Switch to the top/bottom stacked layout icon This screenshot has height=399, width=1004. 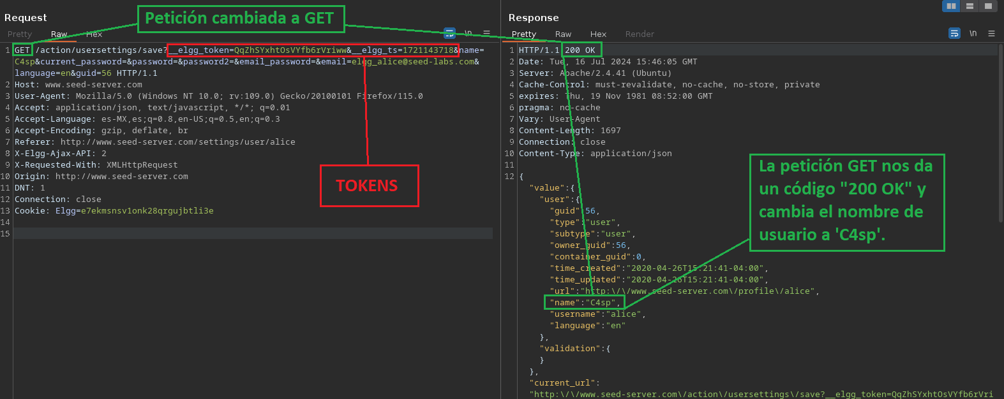click(x=970, y=6)
